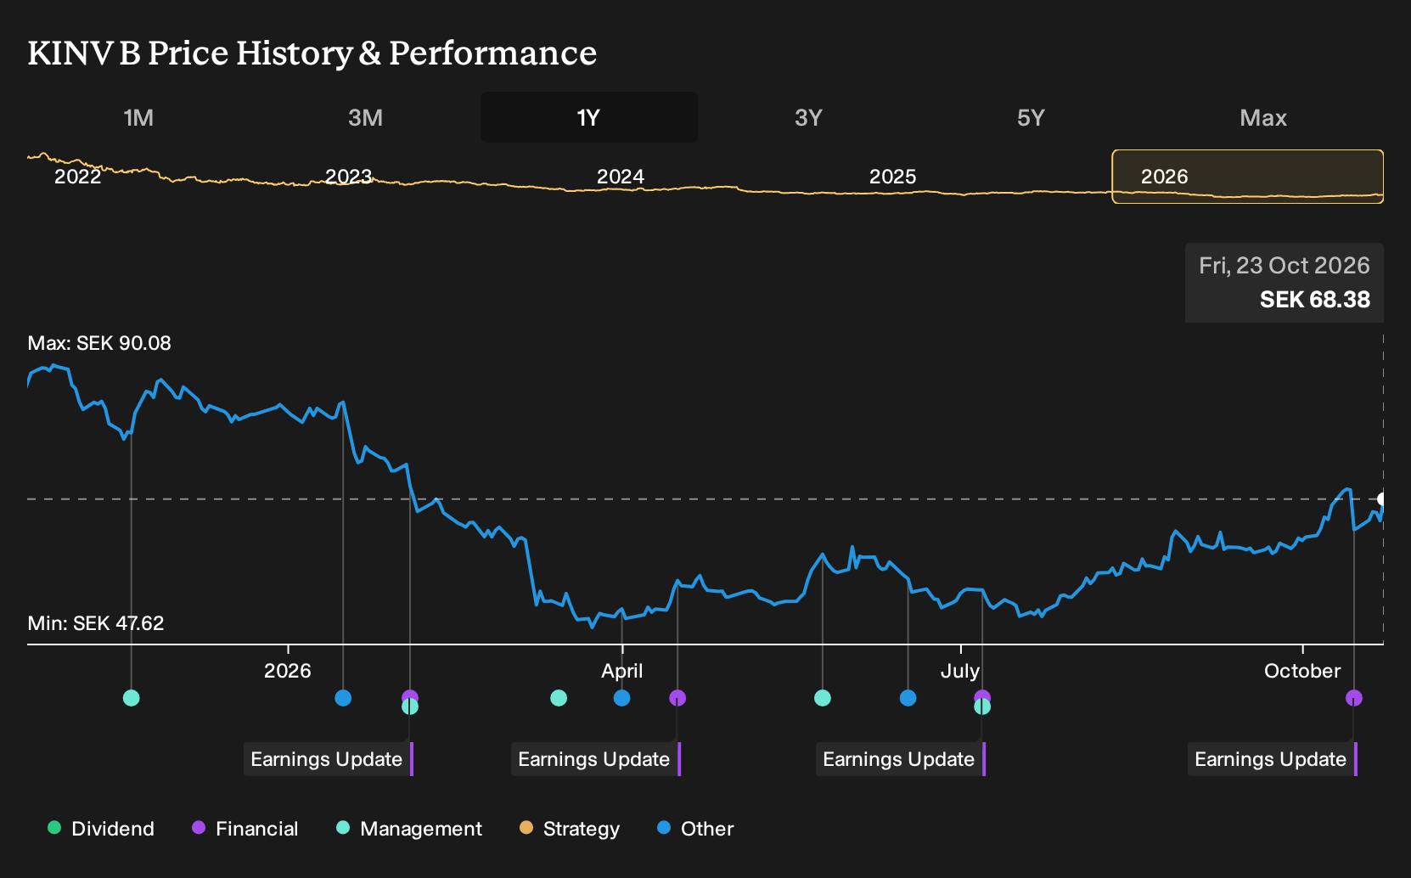
Task: Toggle the Strategy legend filter
Action: 570,829
